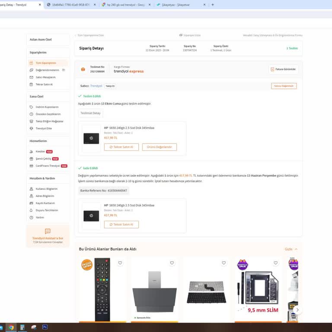
Task: Favorite the laptop keyboard product heart
Action: pos(224,263)
